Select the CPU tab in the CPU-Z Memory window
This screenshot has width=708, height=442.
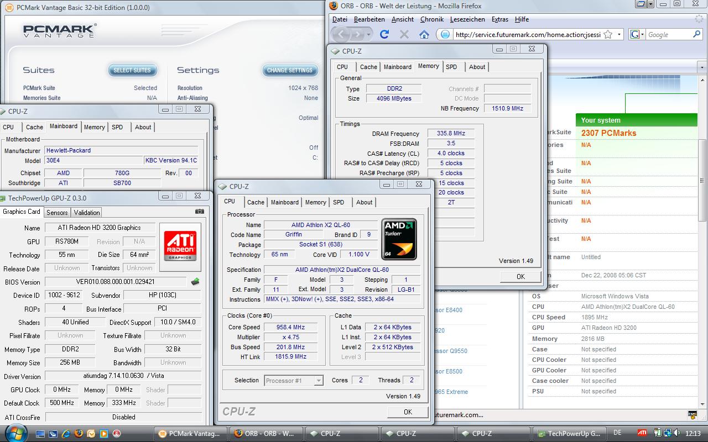[x=342, y=67]
